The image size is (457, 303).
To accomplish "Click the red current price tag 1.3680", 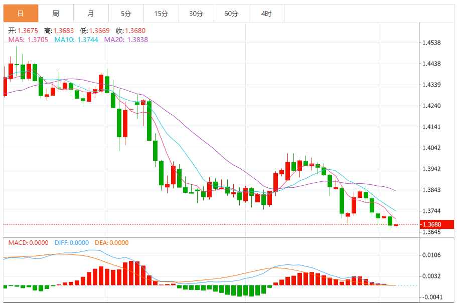I will click(x=437, y=224).
